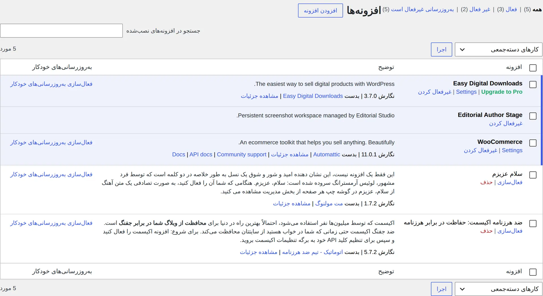
Task: Click the top به‌روزرسانی‌های خودکار column header
Action: point(62,67)
